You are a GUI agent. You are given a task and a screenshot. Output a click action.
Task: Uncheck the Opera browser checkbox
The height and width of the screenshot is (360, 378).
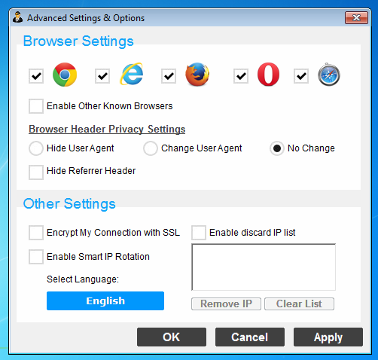click(x=241, y=76)
